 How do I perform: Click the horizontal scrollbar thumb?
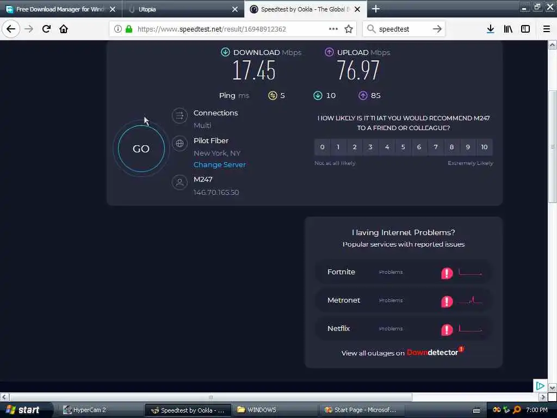211,397
